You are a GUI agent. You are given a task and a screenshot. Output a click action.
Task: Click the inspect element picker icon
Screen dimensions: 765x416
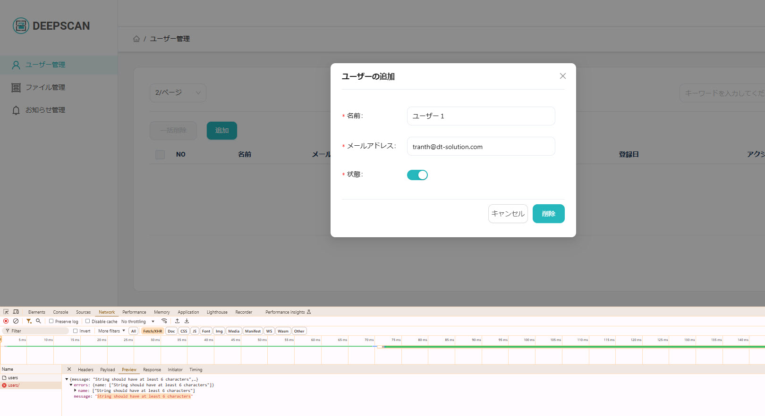[6, 312]
